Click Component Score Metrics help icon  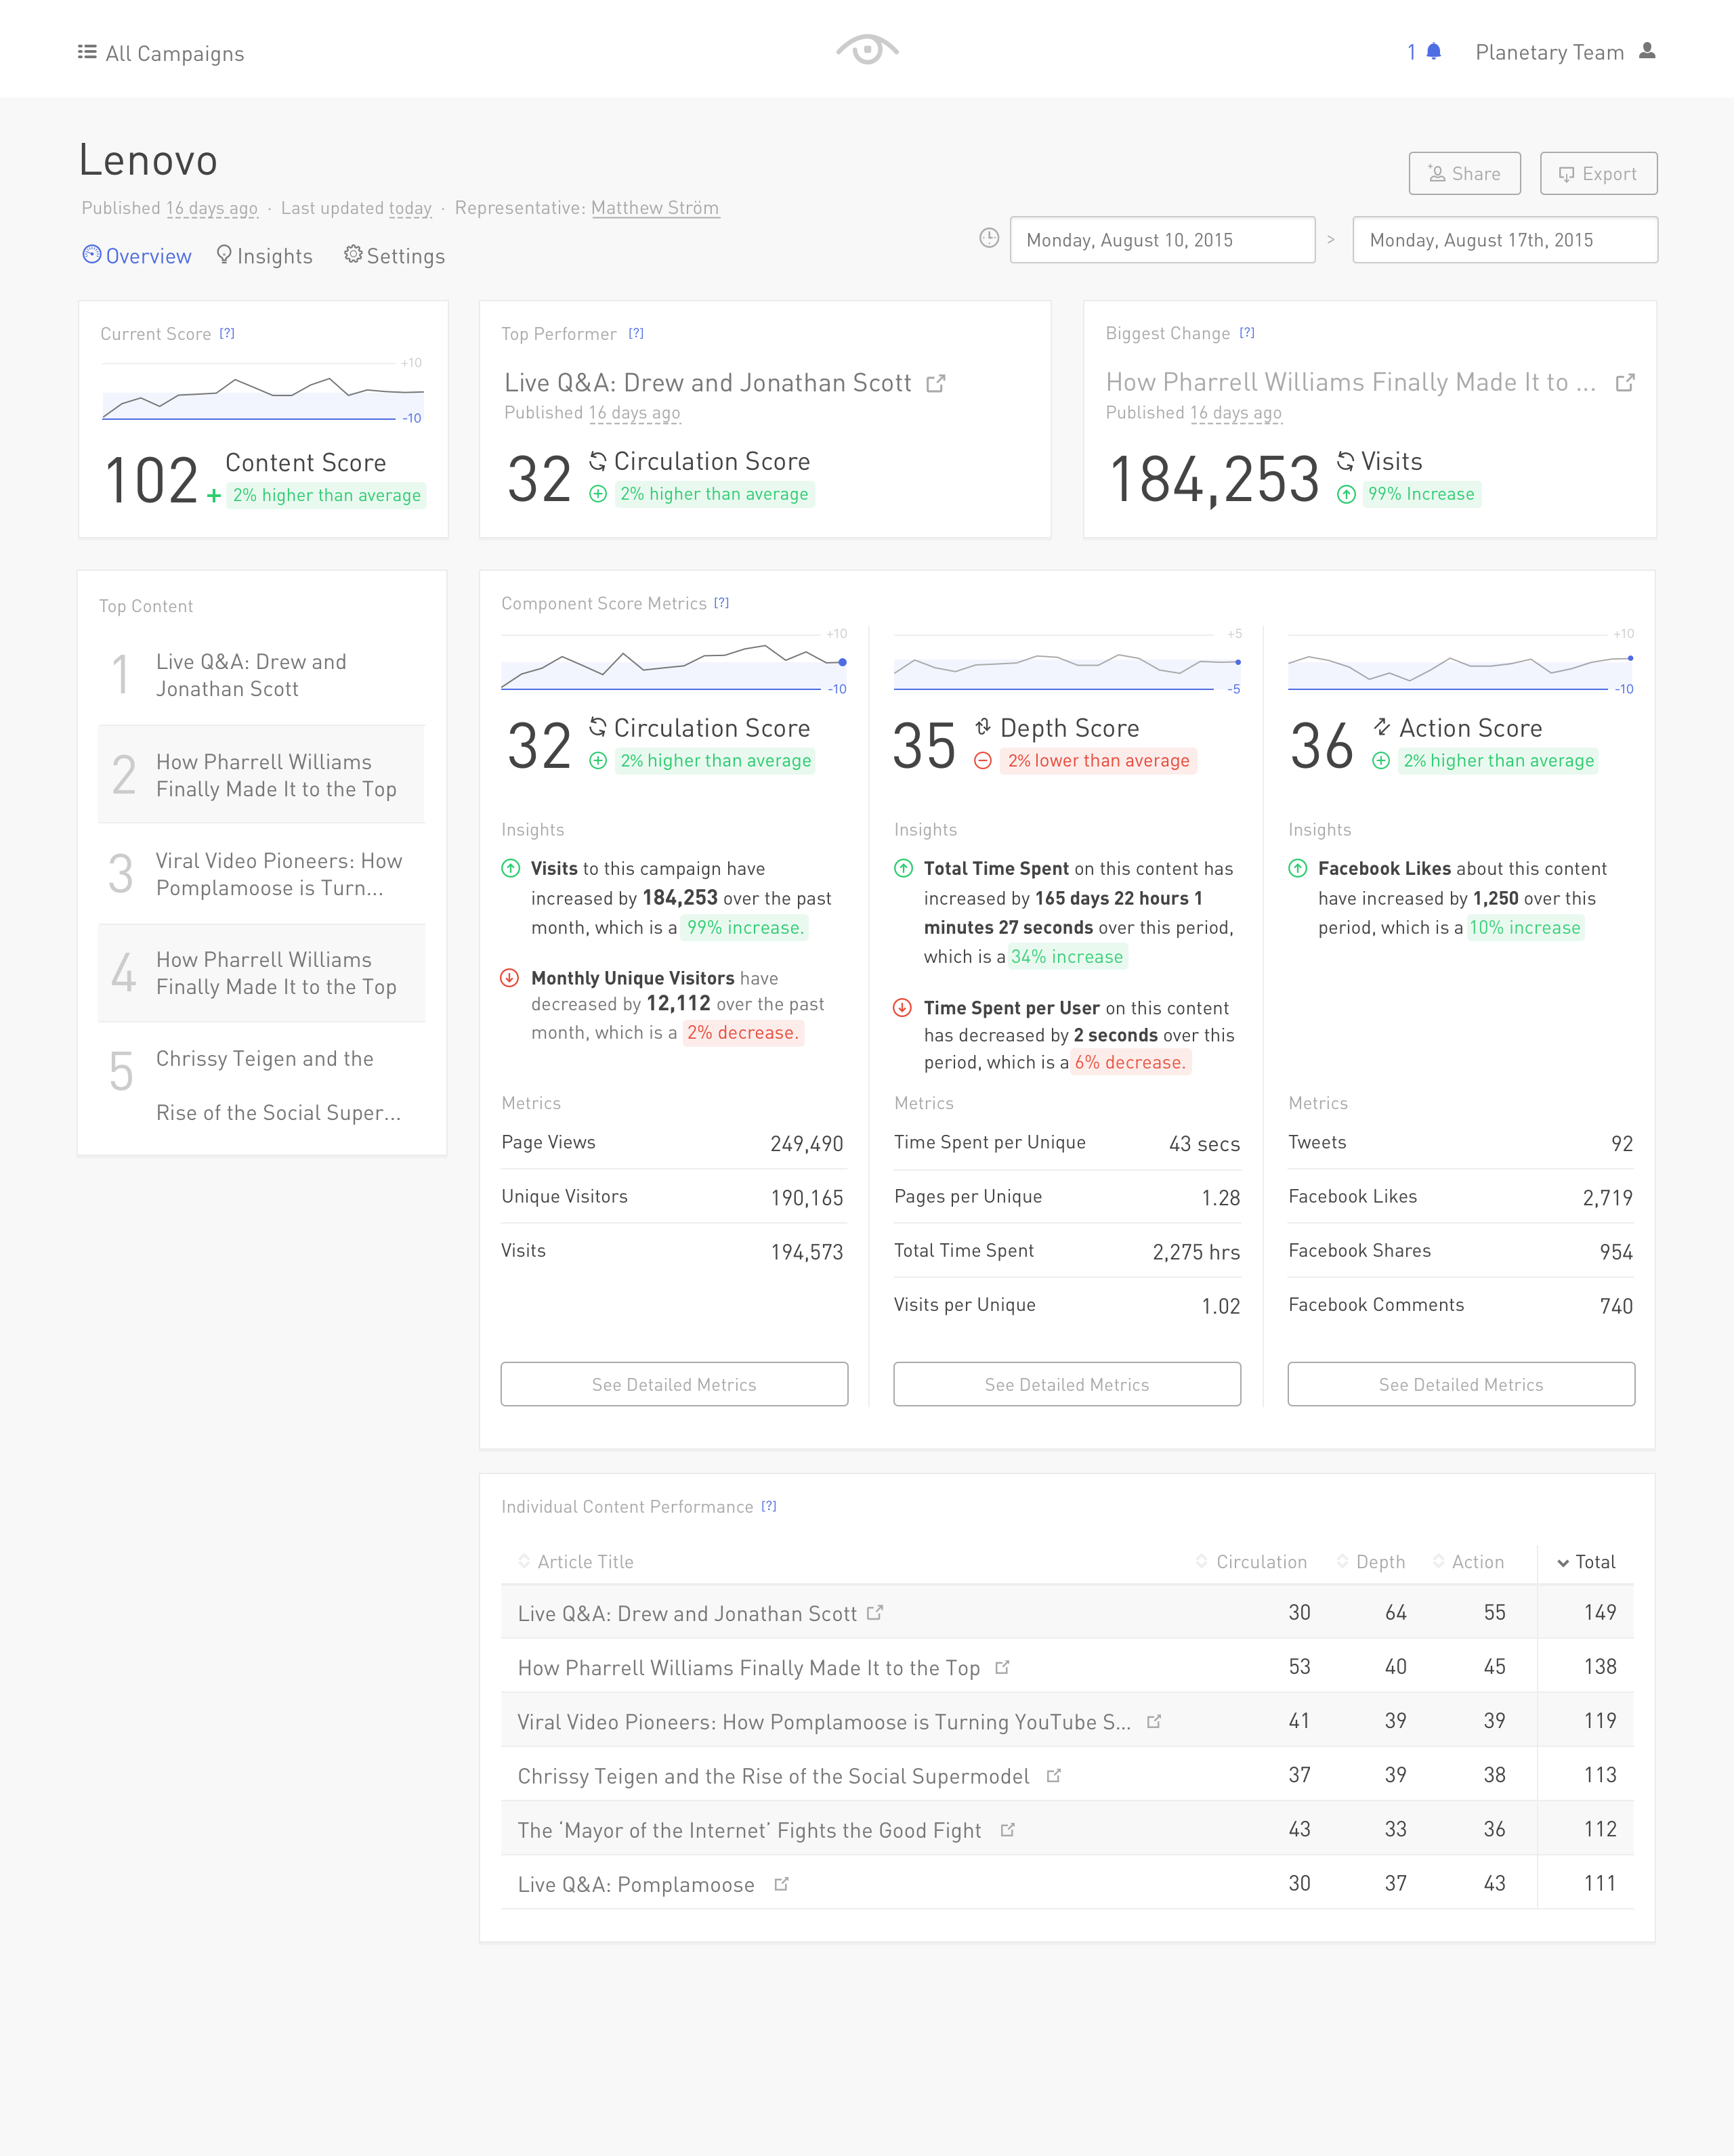721,603
